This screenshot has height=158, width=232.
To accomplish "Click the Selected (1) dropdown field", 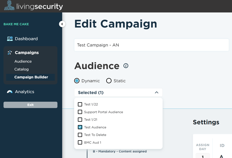I will [118, 92].
